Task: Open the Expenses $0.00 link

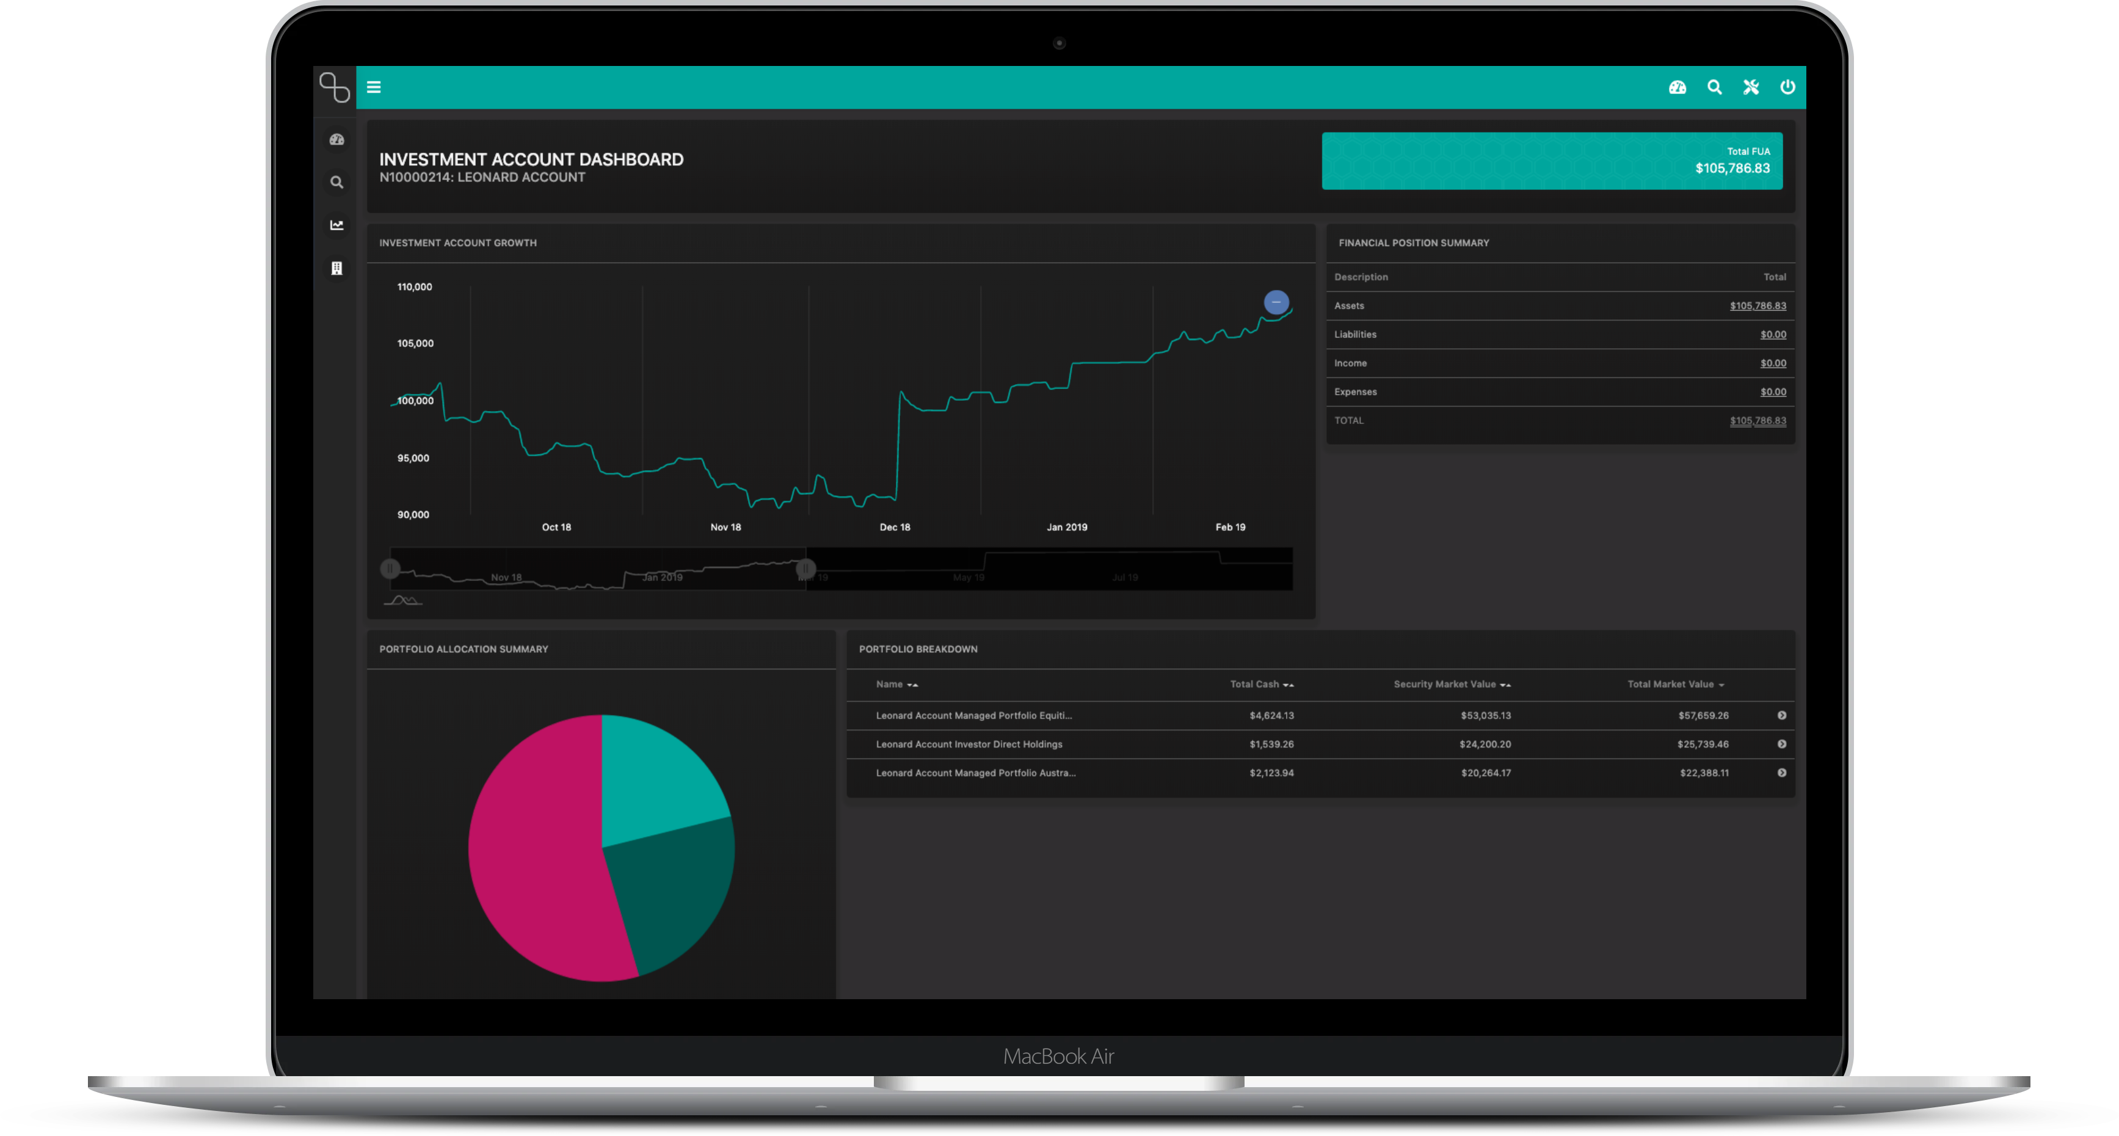Action: click(x=1773, y=392)
